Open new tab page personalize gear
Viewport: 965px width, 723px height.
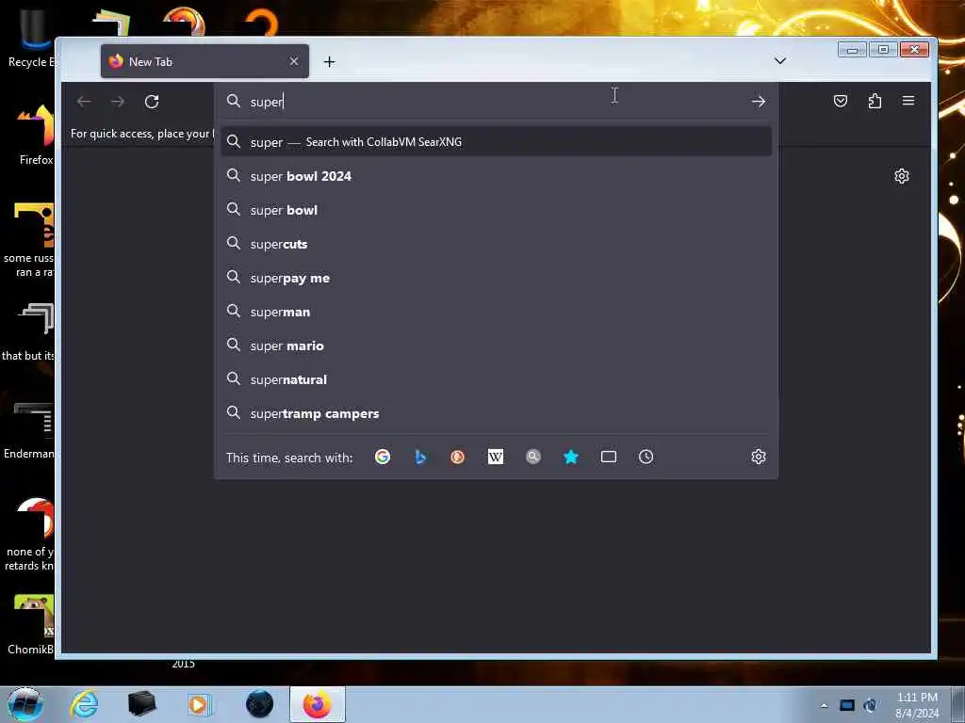(902, 176)
